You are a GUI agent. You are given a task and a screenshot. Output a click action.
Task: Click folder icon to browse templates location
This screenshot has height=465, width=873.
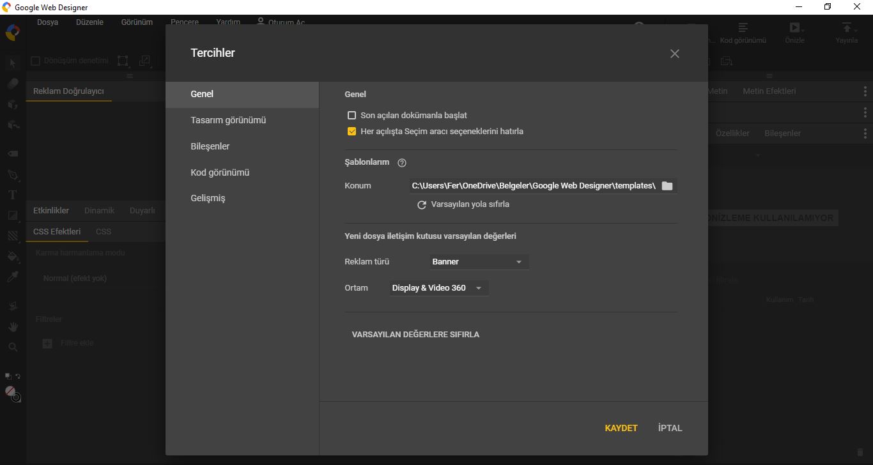[x=667, y=186]
